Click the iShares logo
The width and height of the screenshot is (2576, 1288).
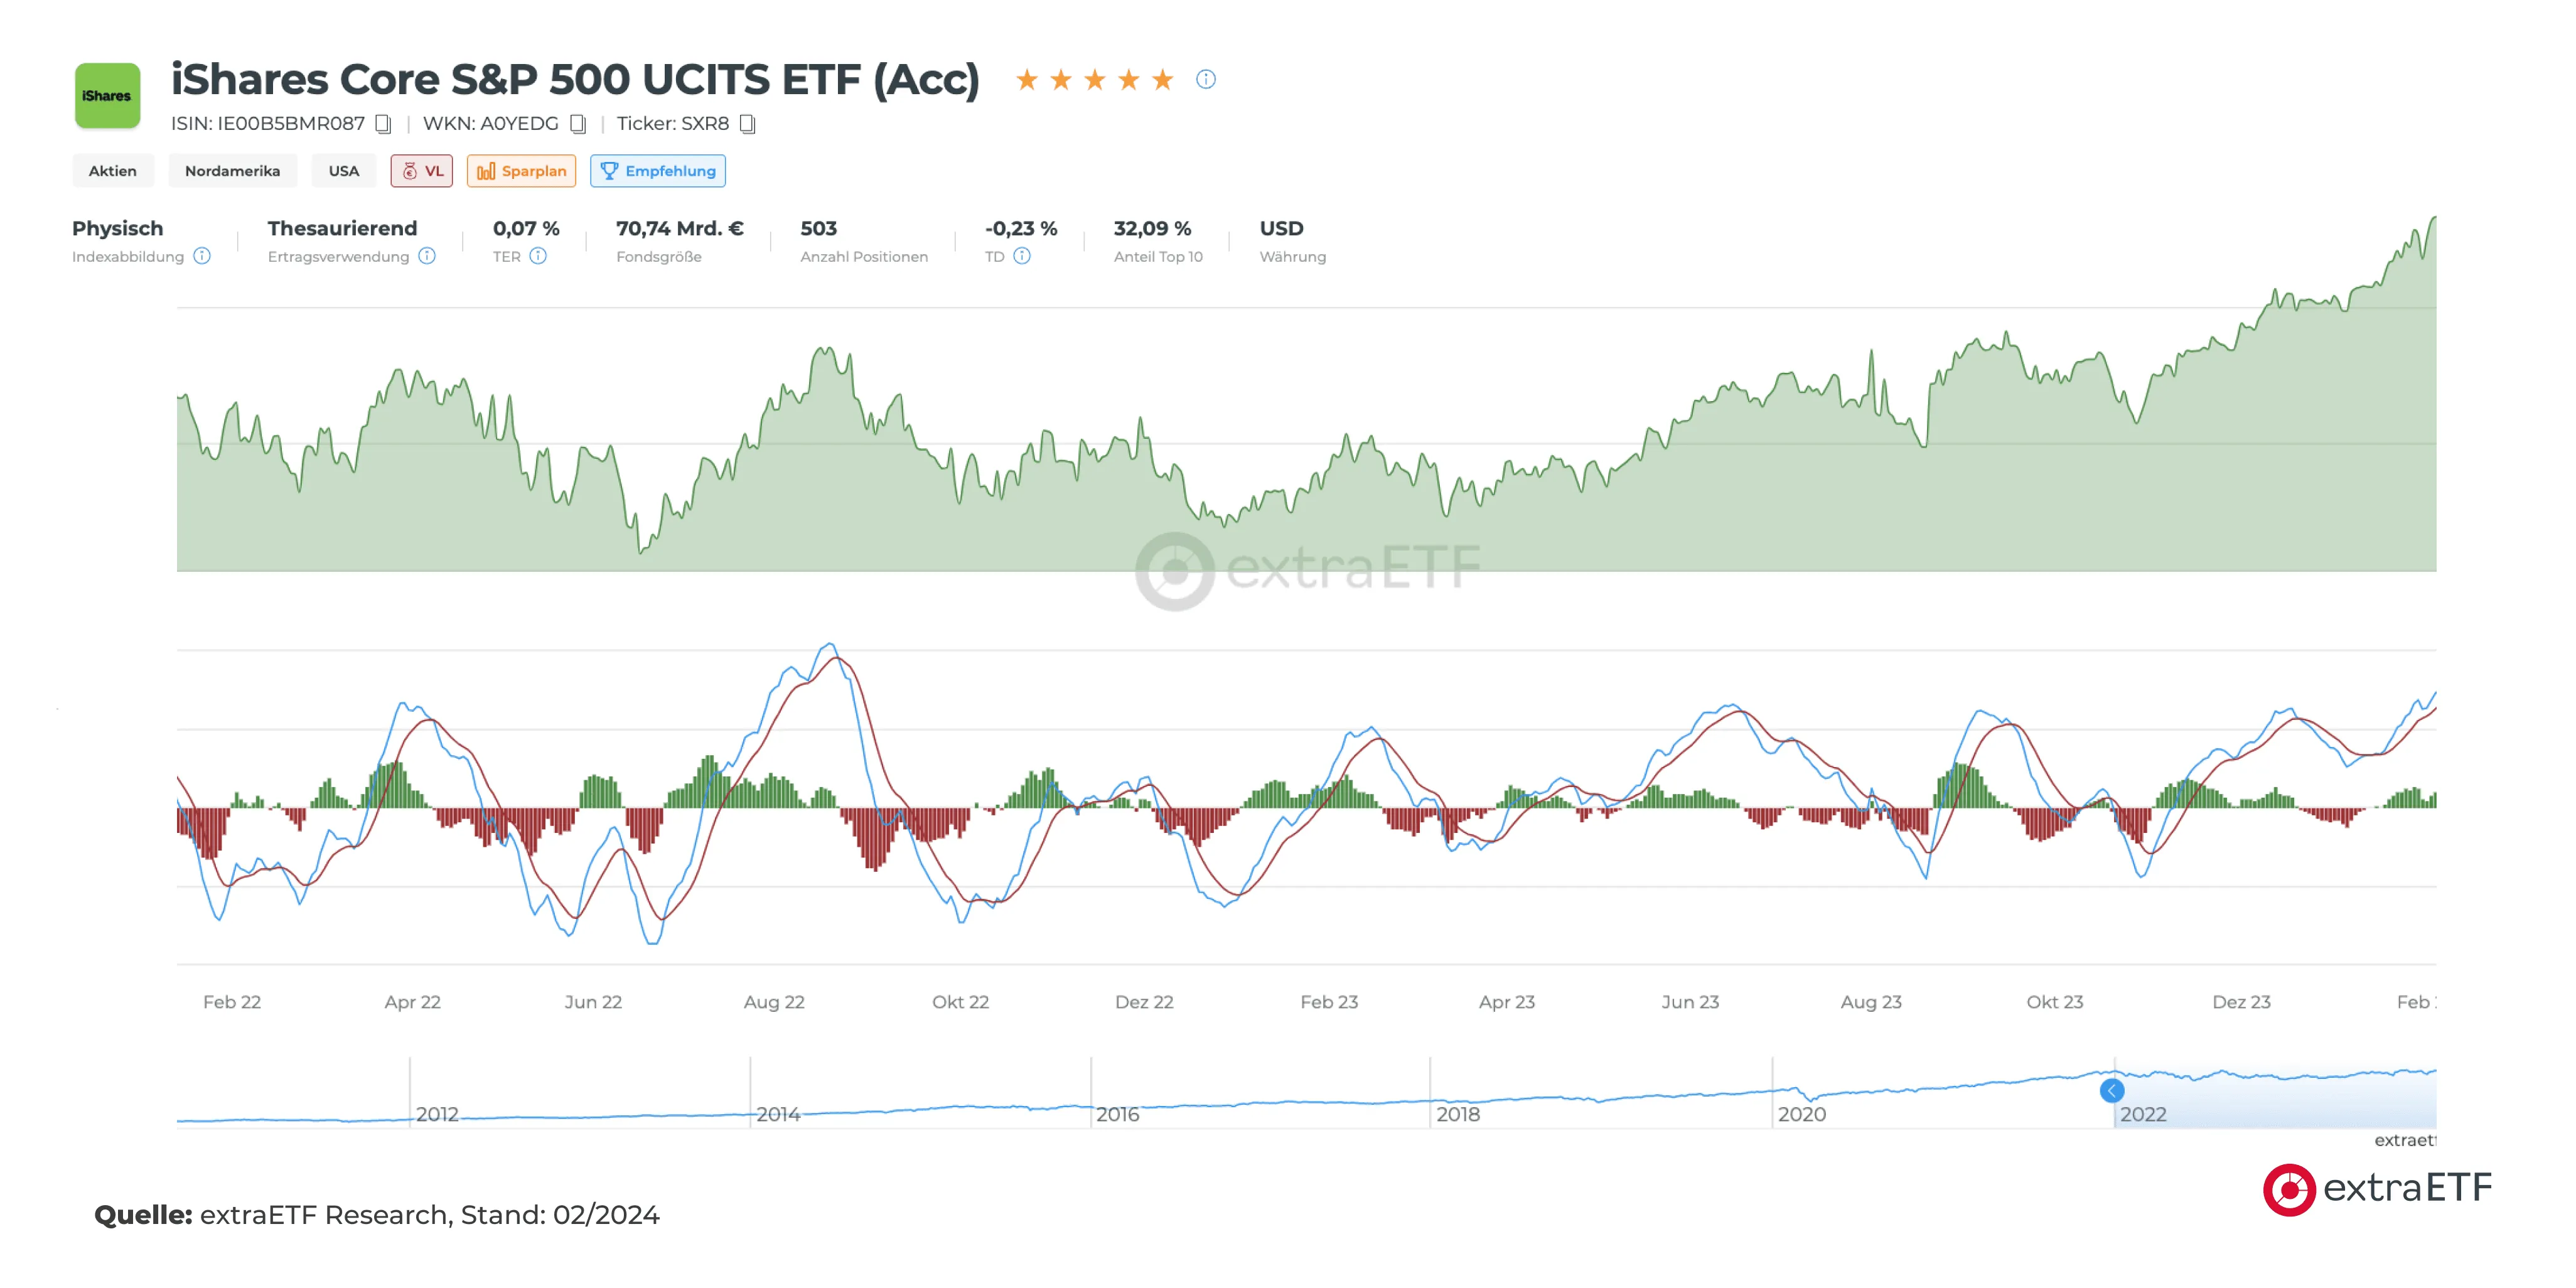pyautogui.click(x=108, y=95)
